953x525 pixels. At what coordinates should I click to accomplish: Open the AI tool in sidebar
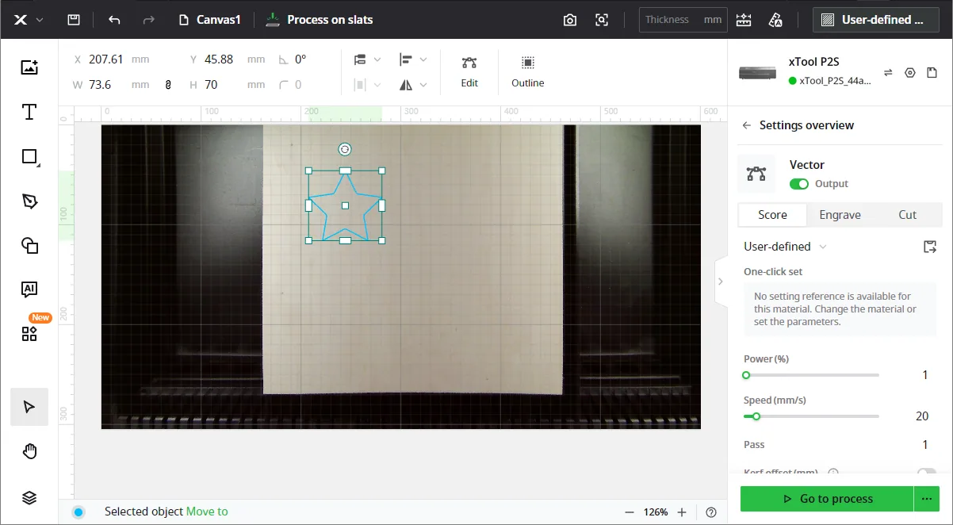29,289
